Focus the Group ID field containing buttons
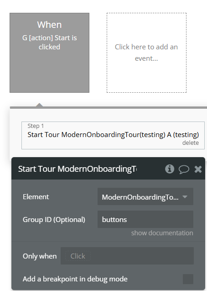This screenshot has height=291, width=207. click(x=145, y=219)
